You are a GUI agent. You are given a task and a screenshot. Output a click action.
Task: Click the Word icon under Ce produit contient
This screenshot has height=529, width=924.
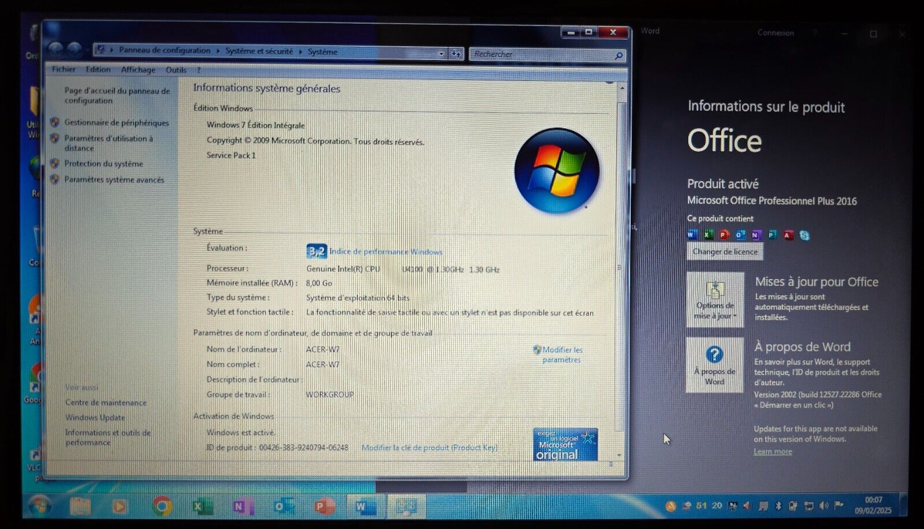pyautogui.click(x=692, y=235)
